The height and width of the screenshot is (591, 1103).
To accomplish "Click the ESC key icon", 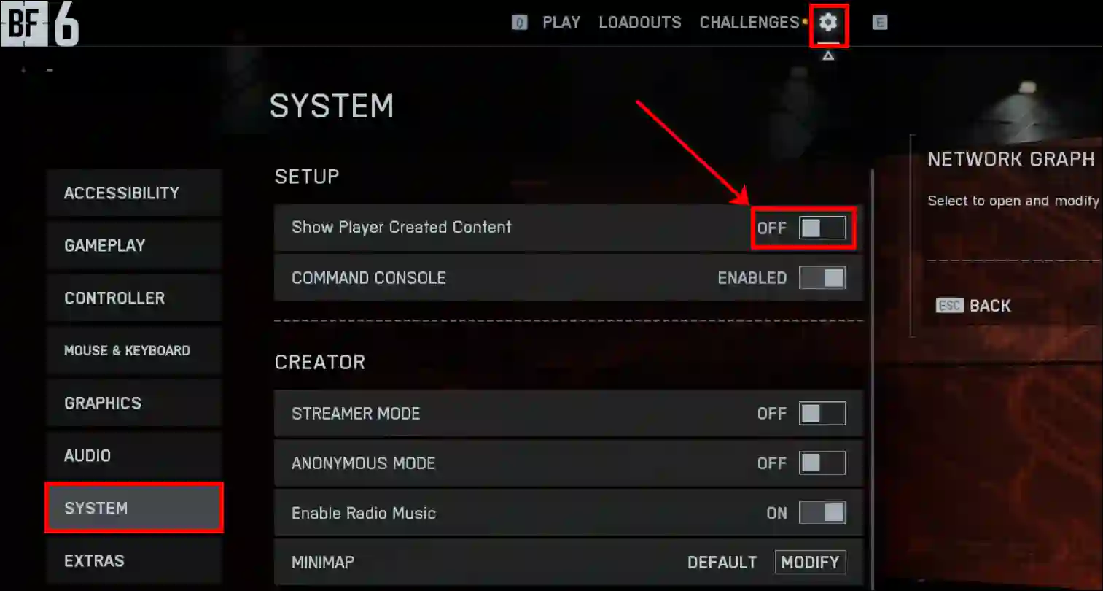I will point(950,306).
